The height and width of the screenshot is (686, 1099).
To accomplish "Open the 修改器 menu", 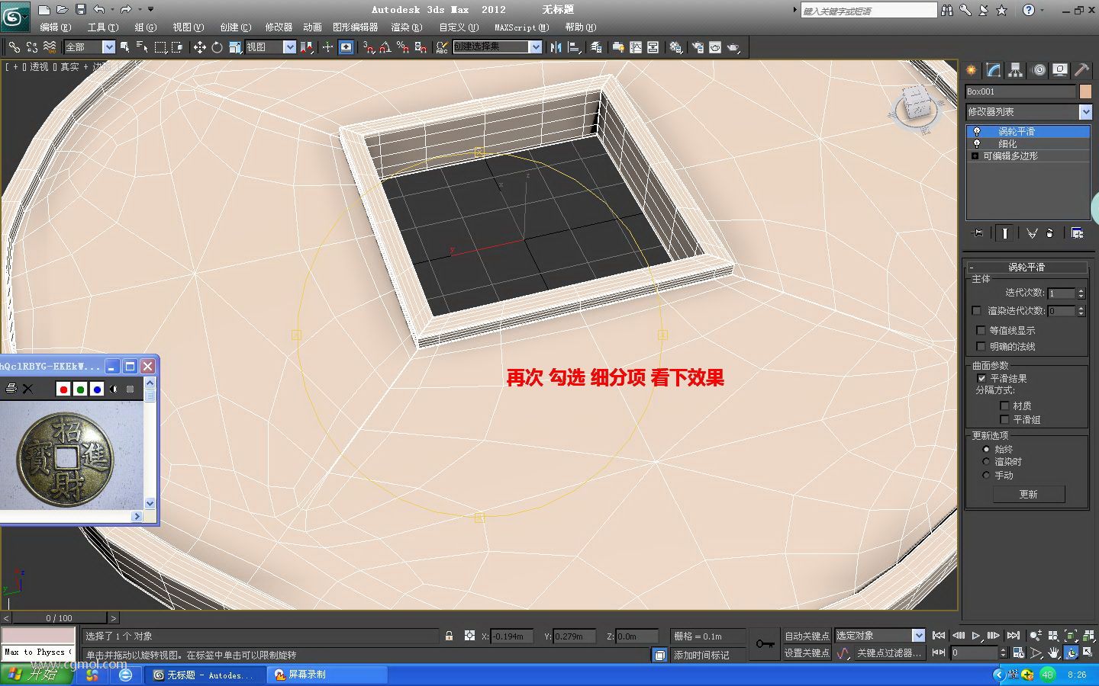I will click(x=279, y=27).
